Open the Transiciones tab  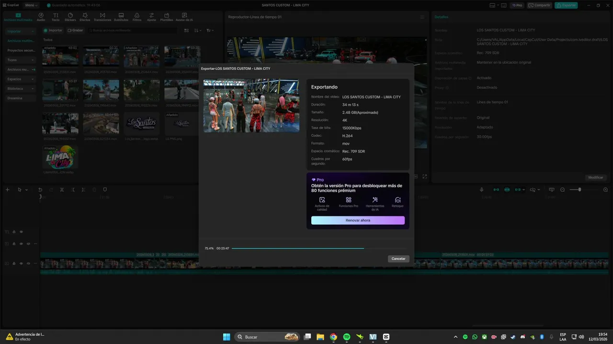click(102, 17)
